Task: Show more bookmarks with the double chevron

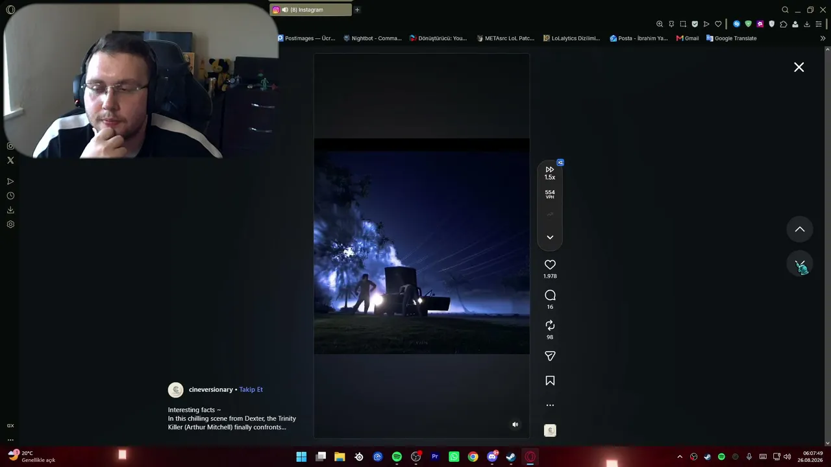Action: [x=823, y=38]
